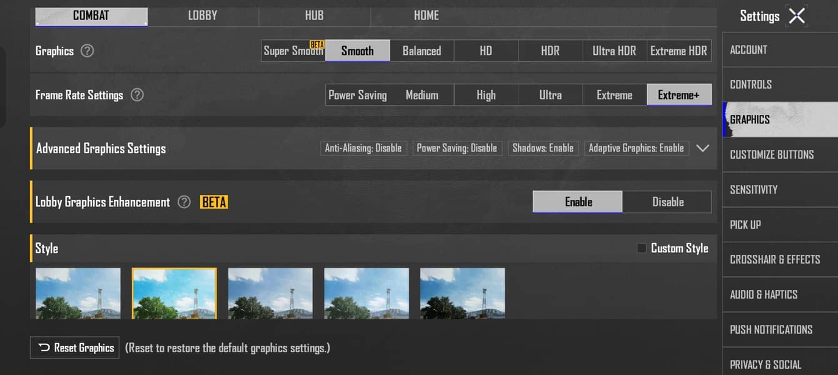Screen dimensions: 838x375
Task: Click the Reset Graphics button
Action: [74, 347]
